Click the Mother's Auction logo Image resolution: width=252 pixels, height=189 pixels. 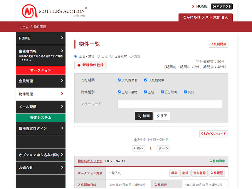point(54,11)
